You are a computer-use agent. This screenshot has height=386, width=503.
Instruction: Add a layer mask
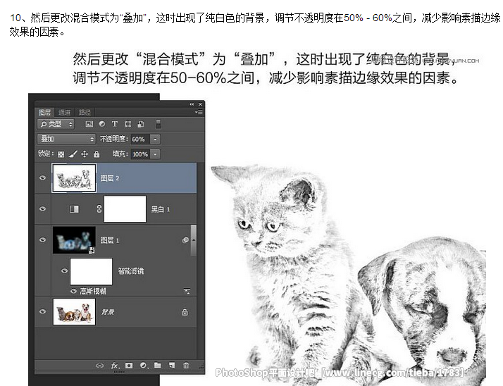[x=129, y=366]
